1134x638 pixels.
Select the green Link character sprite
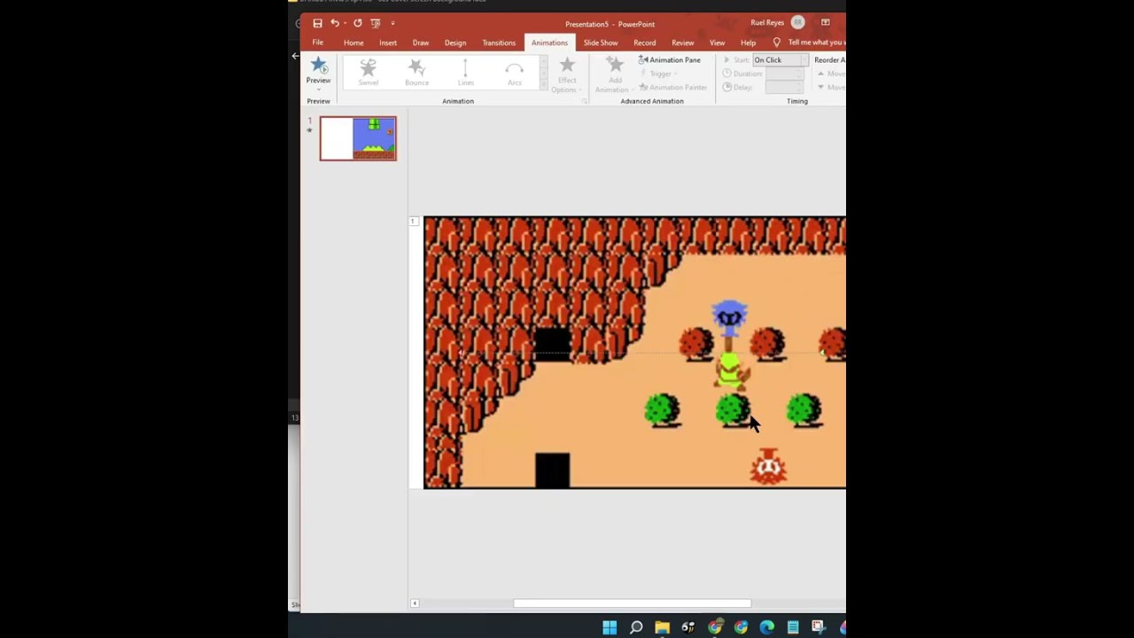[731, 371]
